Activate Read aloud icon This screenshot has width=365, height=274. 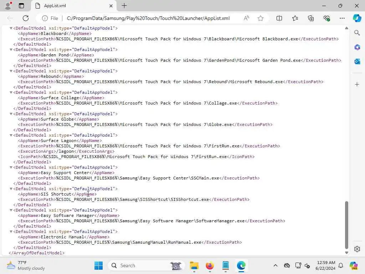click(246, 18)
